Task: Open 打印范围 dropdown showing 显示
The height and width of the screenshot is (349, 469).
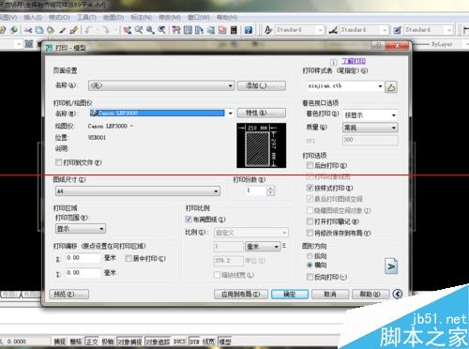Action: click(81, 229)
